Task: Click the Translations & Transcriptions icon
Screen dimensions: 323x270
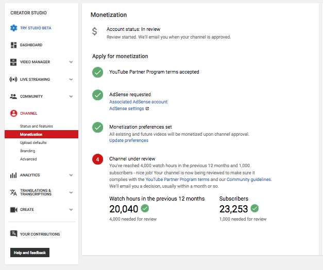Action: (13, 192)
